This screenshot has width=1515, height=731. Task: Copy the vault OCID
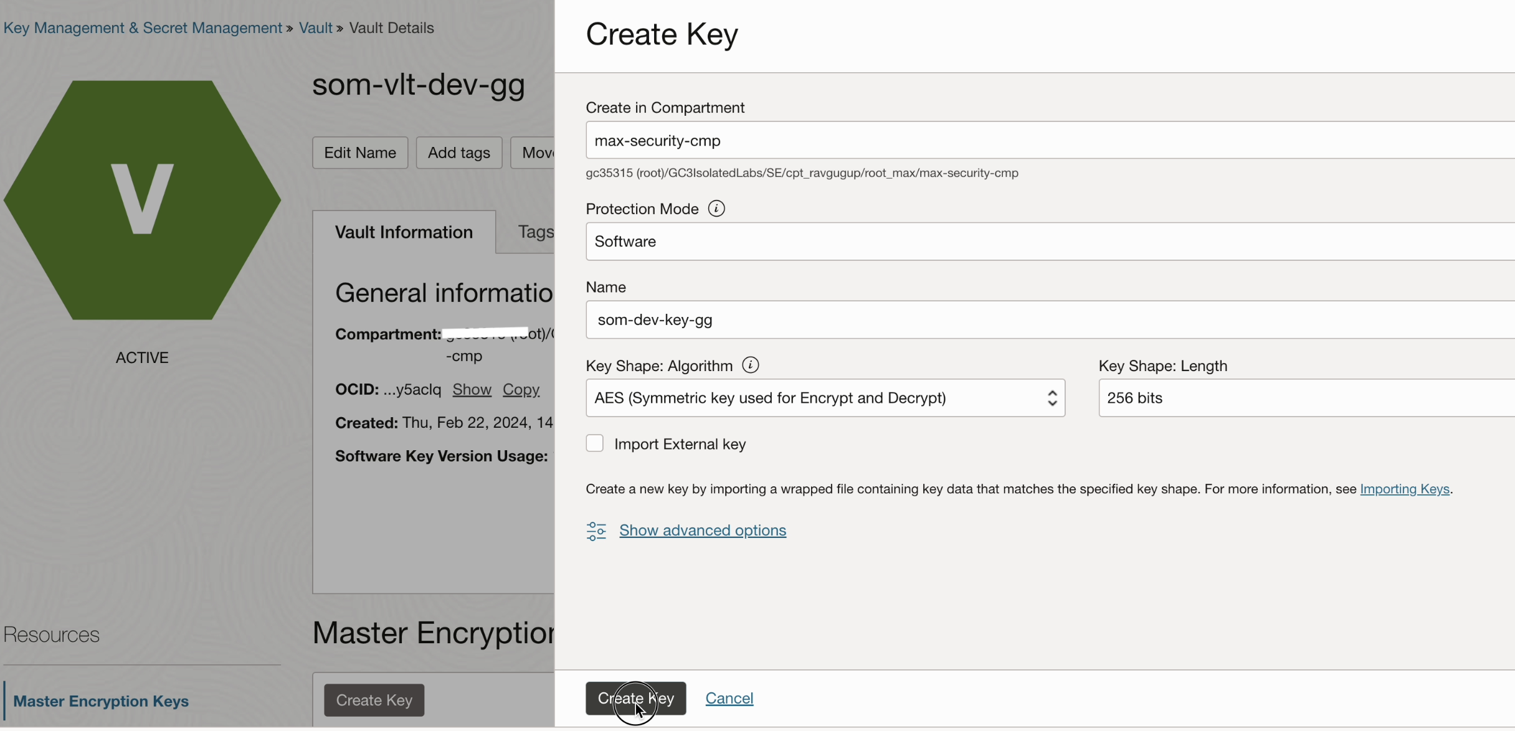point(521,389)
